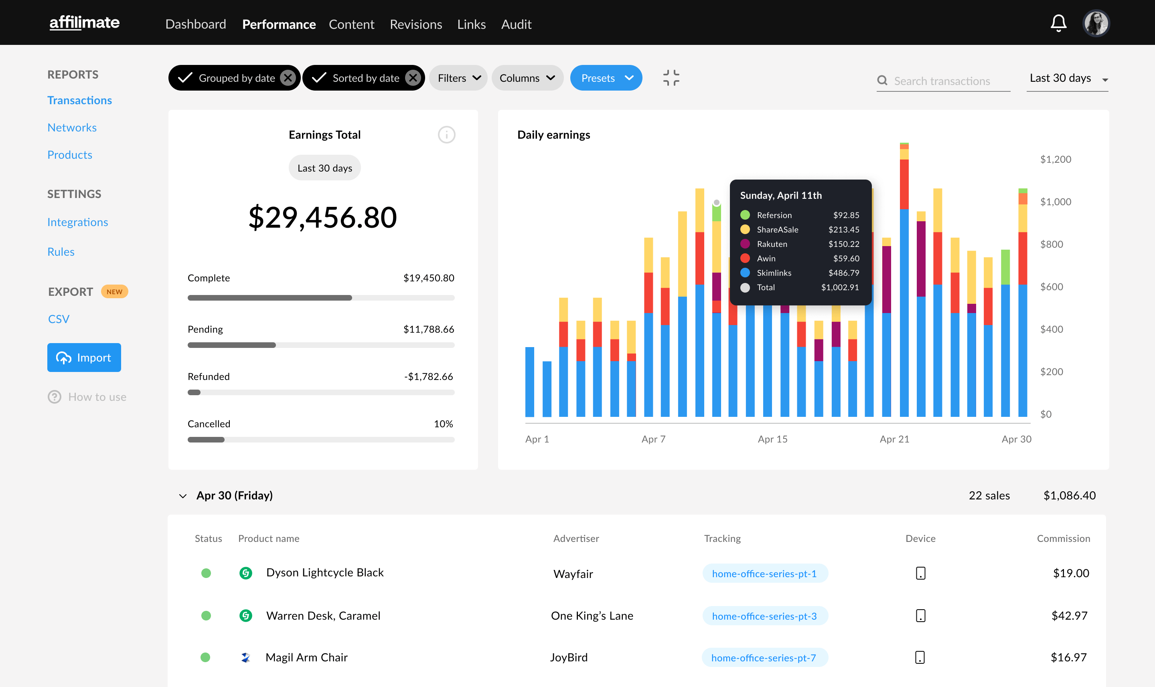The width and height of the screenshot is (1155, 687).
Task: Click the Products sidebar icon
Action: [69, 154]
